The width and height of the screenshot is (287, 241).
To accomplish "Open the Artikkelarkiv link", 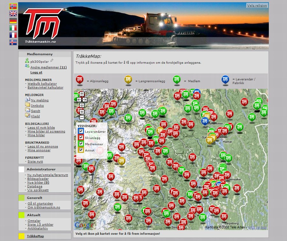I will pyautogui.click(x=38, y=229).
